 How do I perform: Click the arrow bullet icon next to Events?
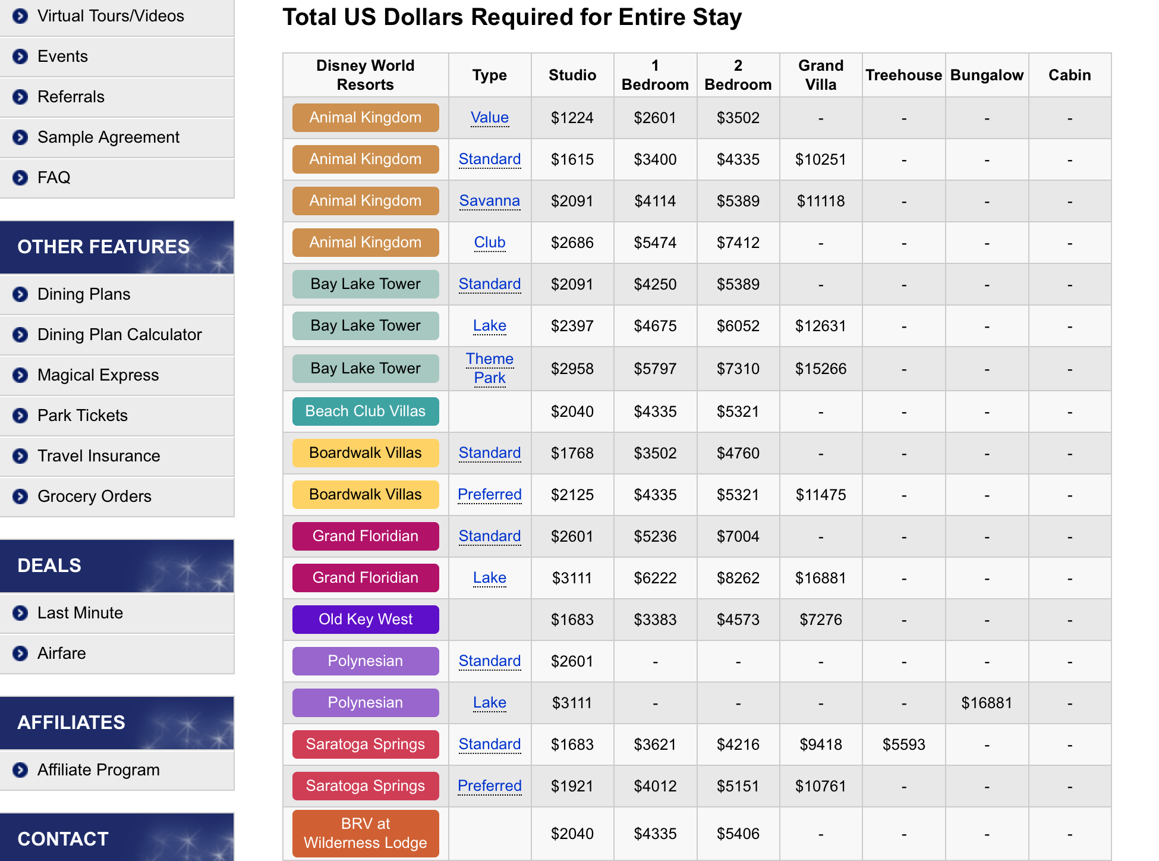[x=20, y=56]
